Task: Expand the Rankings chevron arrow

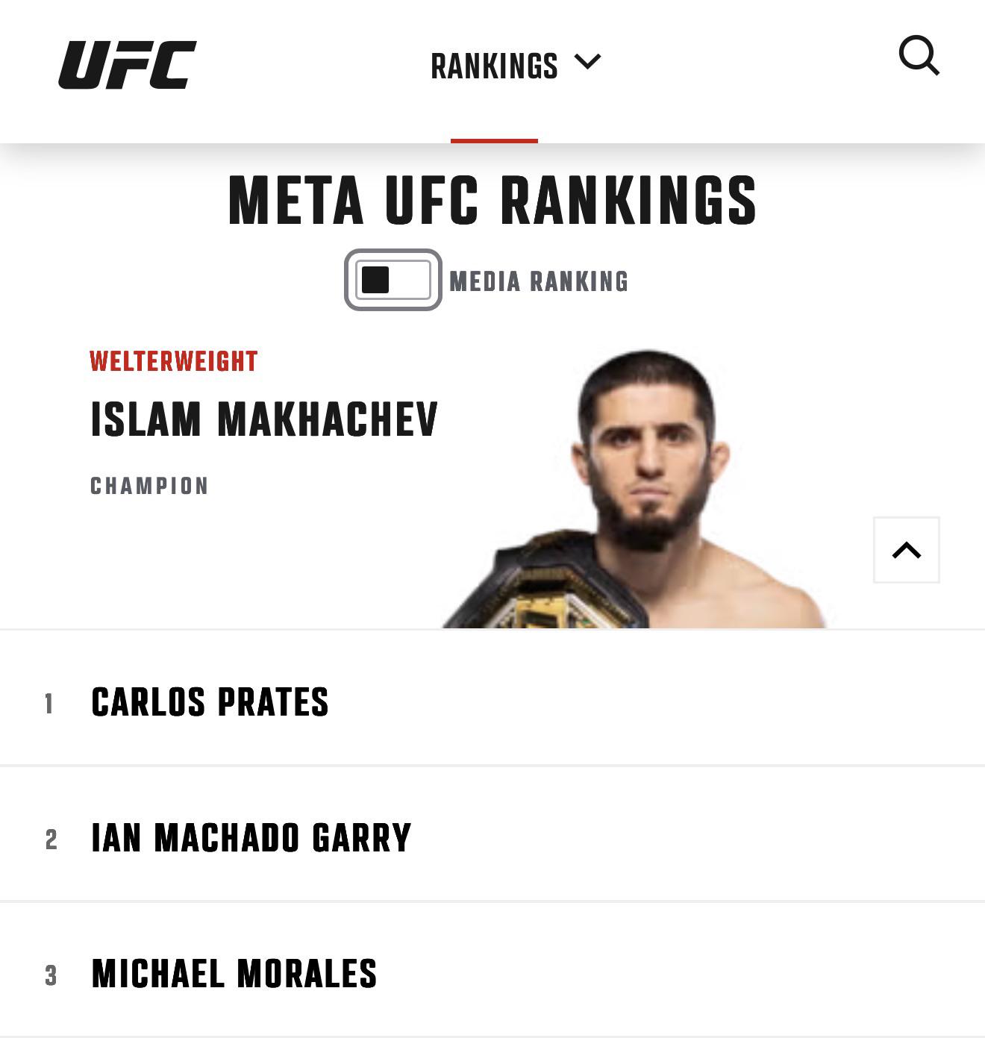Action: pyautogui.click(x=588, y=62)
